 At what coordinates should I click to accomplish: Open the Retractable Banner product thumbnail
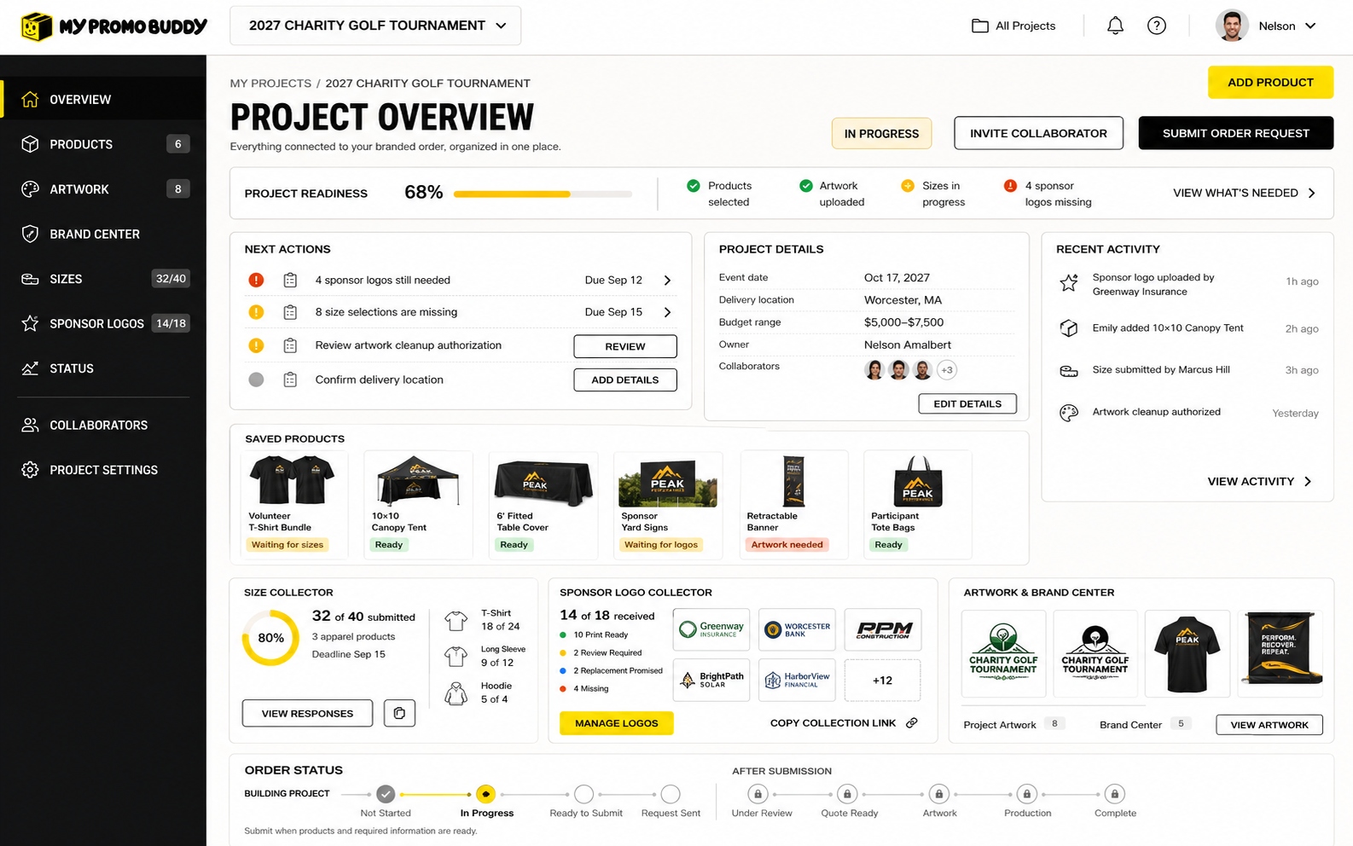coord(793,480)
